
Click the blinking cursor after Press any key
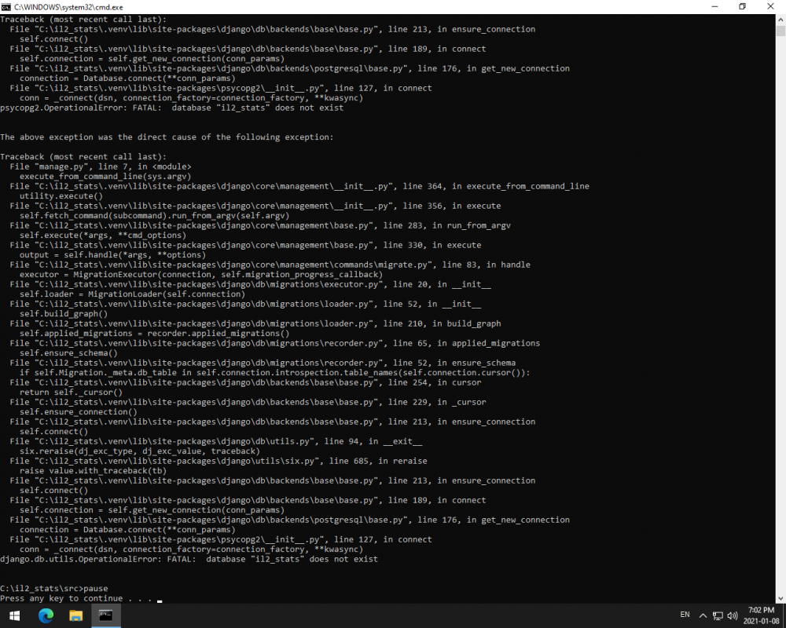coord(159,599)
